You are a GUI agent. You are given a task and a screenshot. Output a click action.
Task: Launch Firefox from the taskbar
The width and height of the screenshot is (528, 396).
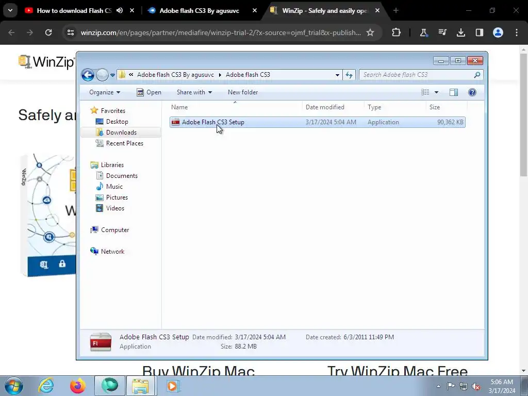77,386
